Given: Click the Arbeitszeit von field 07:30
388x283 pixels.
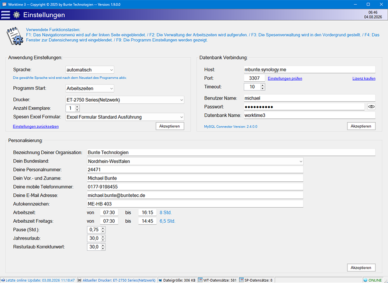Looking at the screenshot, I should (109, 212).
